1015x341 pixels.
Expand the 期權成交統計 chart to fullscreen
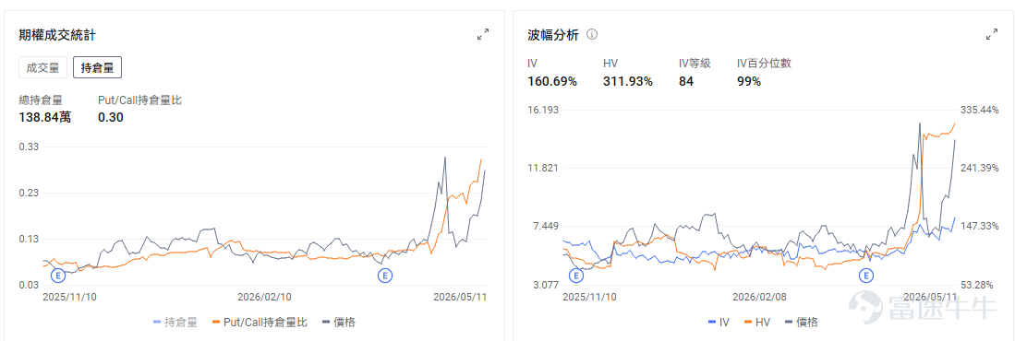(x=483, y=35)
